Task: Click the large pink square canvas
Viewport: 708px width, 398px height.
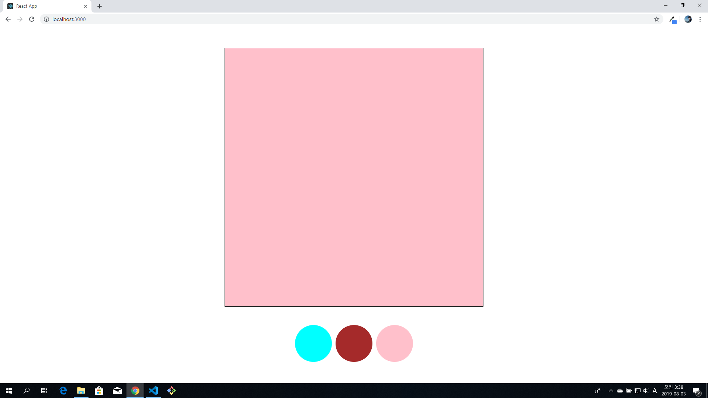Action: tap(354, 177)
